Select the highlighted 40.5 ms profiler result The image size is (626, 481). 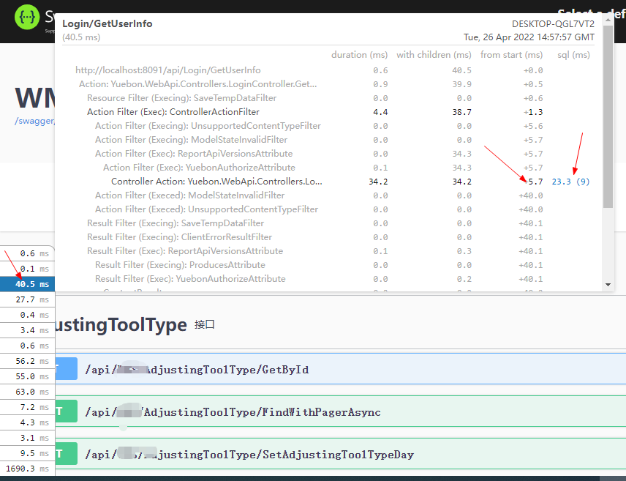pos(27,284)
